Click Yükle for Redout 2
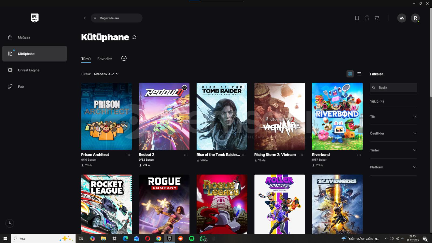The height and width of the screenshot is (243, 432). [144, 165]
